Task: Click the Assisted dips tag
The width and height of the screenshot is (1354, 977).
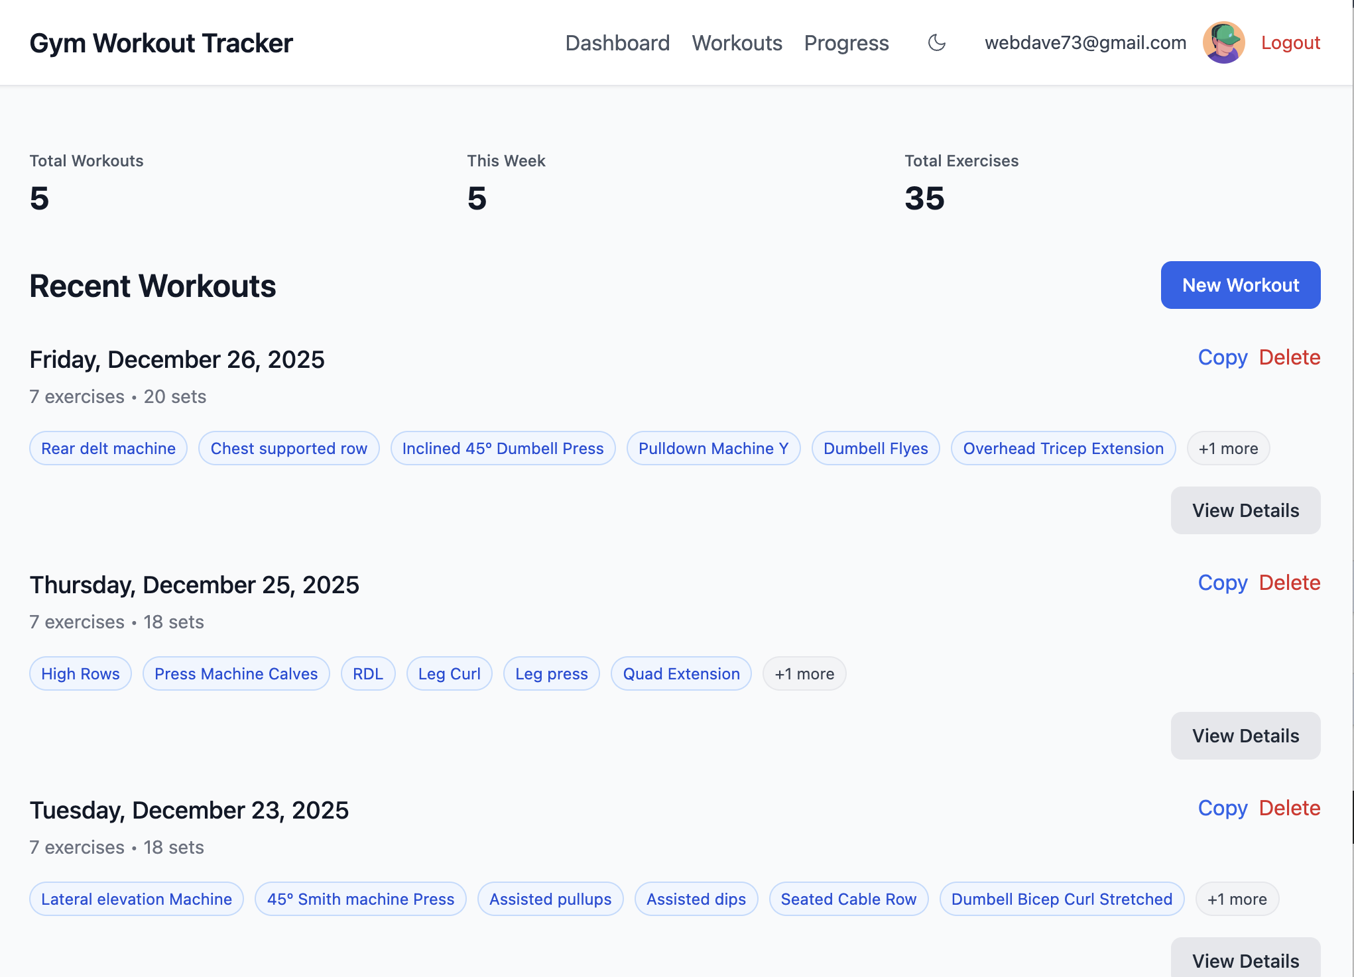Action: pyautogui.click(x=696, y=899)
